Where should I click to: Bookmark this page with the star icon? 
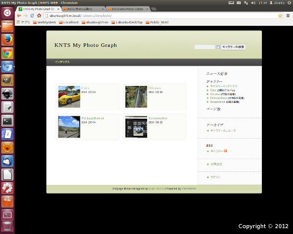click(x=280, y=16)
